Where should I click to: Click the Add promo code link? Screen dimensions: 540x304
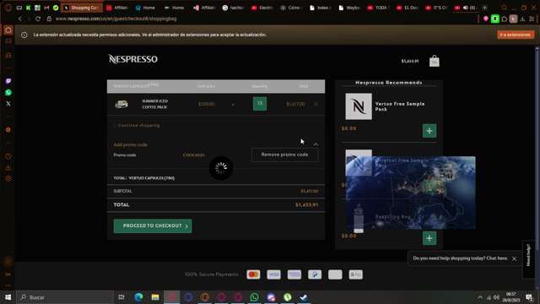point(131,144)
